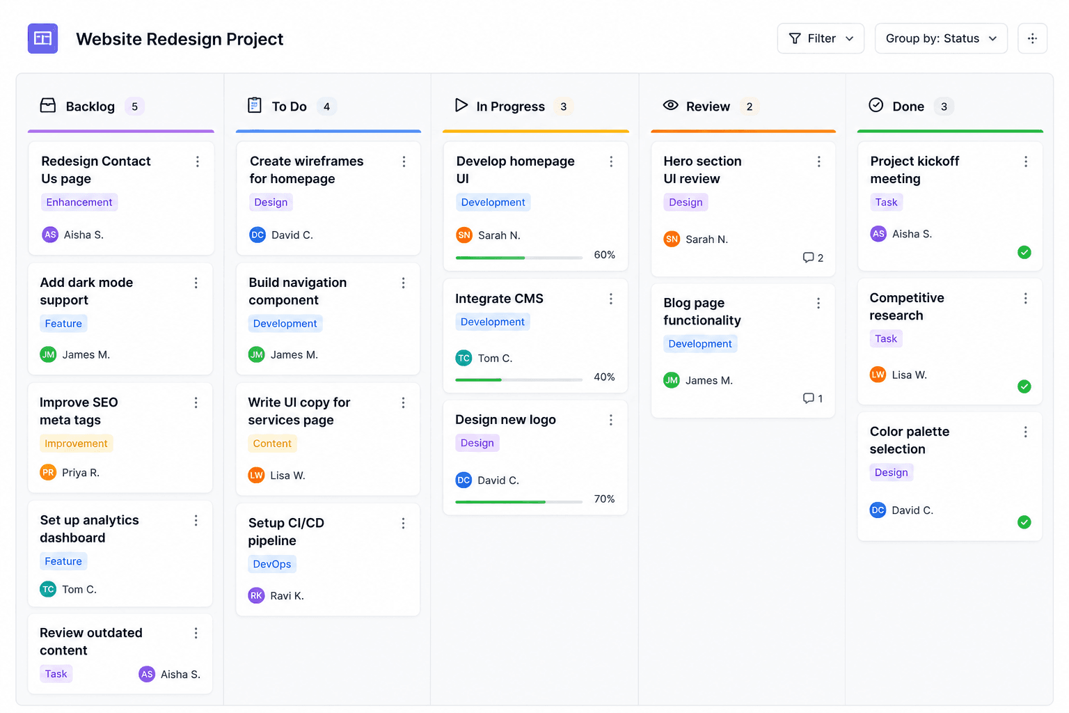The image size is (1069, 713).
Task: Click the To Do clipboard icon
Action: [255, 106]
